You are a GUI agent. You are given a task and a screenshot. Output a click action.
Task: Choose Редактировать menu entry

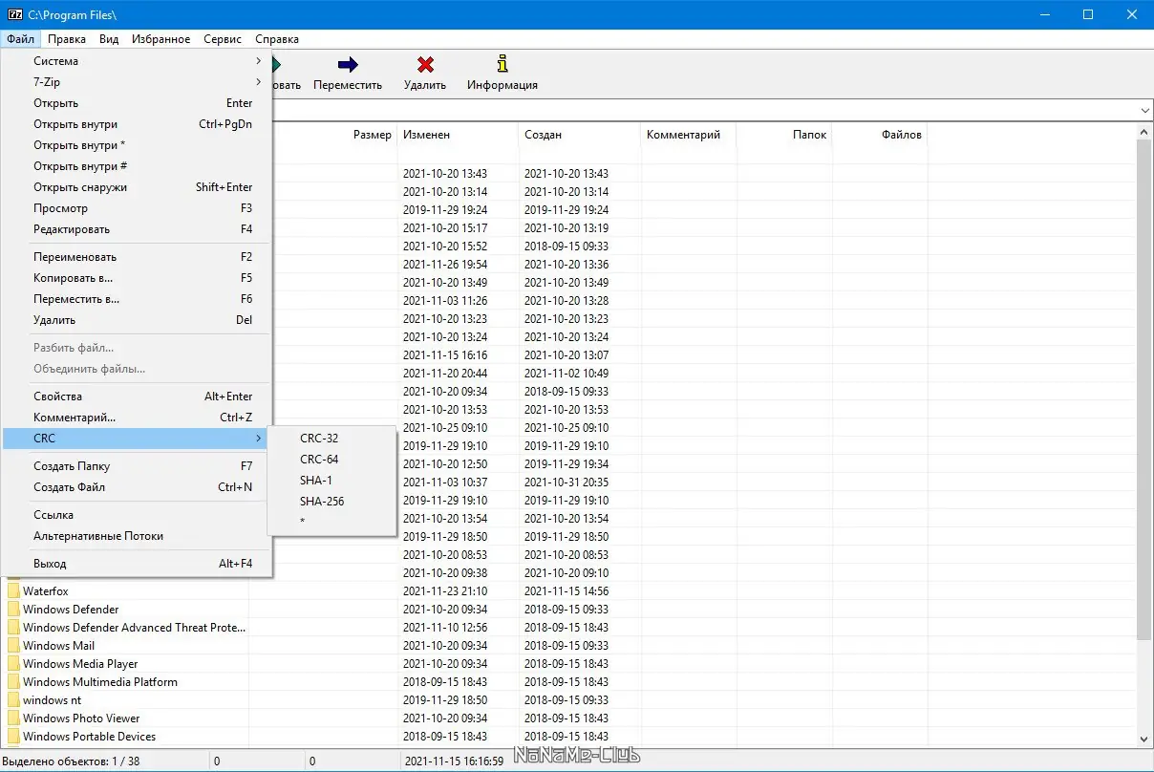pos(138,229)
